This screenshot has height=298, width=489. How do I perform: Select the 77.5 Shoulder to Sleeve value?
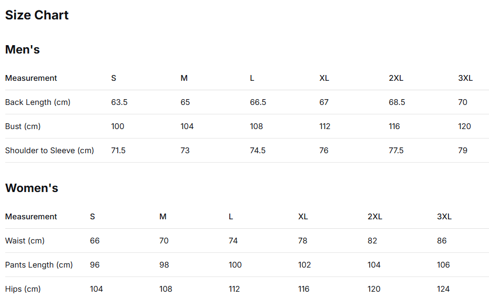click(396, 151)
